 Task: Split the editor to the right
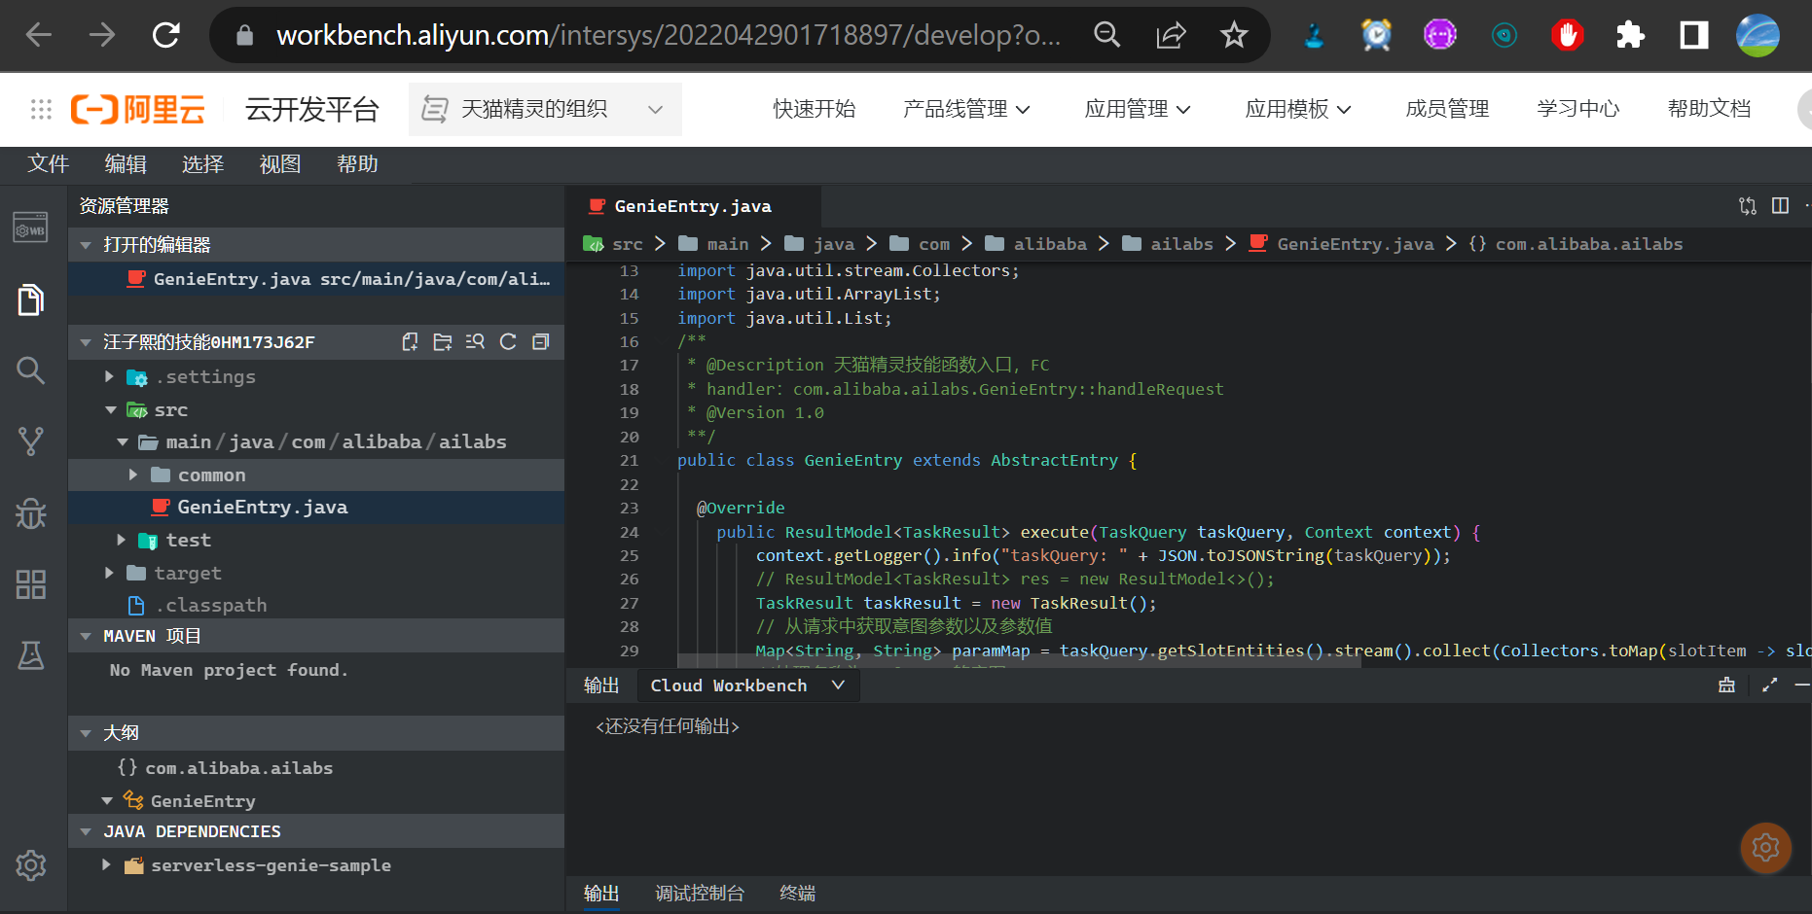click(1780, 206)
